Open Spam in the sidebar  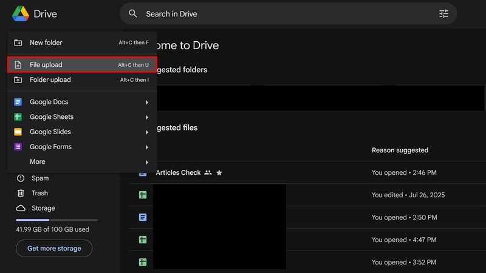[40, 178]
